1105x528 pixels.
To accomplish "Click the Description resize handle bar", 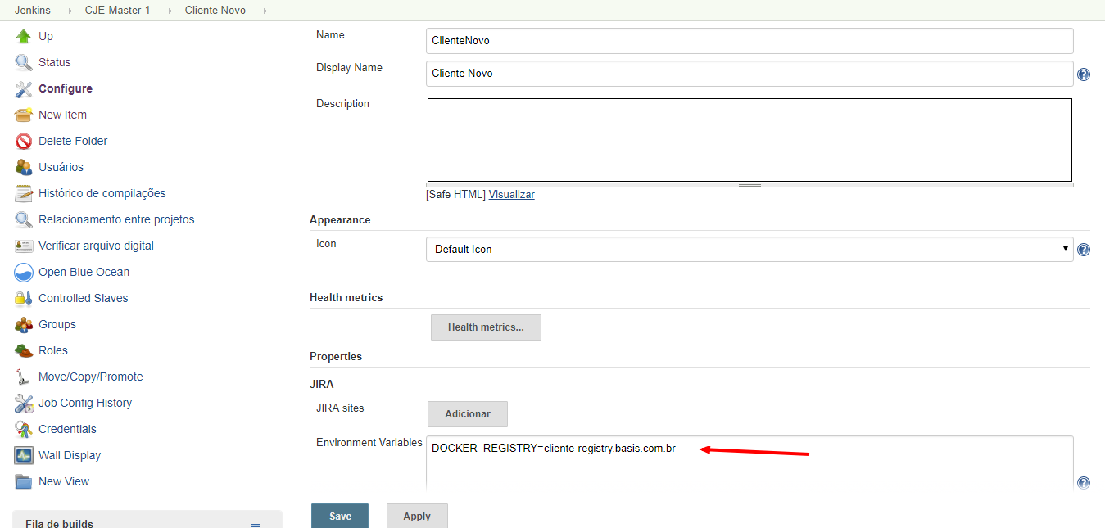I will (x=749, y=185).
